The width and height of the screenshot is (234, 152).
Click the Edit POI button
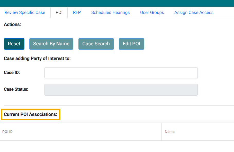pos(131,44)
